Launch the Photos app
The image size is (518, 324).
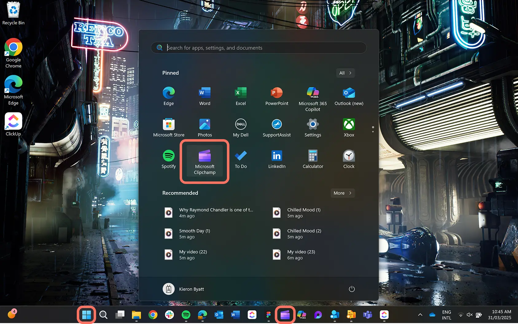pyautogui.click(x=205, y=128)
